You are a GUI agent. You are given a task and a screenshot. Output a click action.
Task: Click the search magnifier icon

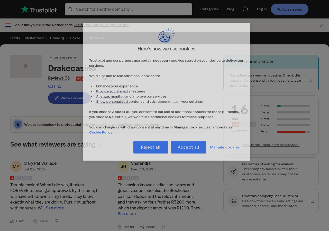pyautogui.click(x=70, y=9)
